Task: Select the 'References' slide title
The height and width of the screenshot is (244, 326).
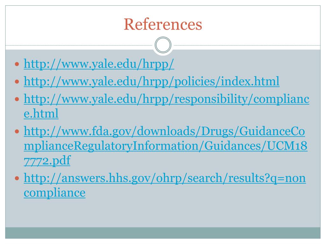Action: click(163, 24)
